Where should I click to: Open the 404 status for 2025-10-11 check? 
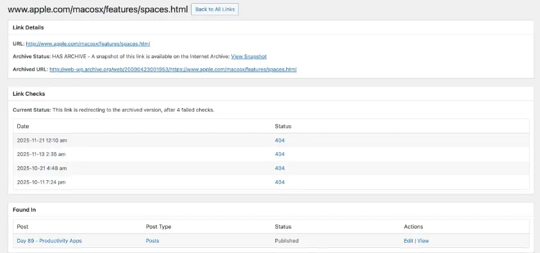pos(280,182)
